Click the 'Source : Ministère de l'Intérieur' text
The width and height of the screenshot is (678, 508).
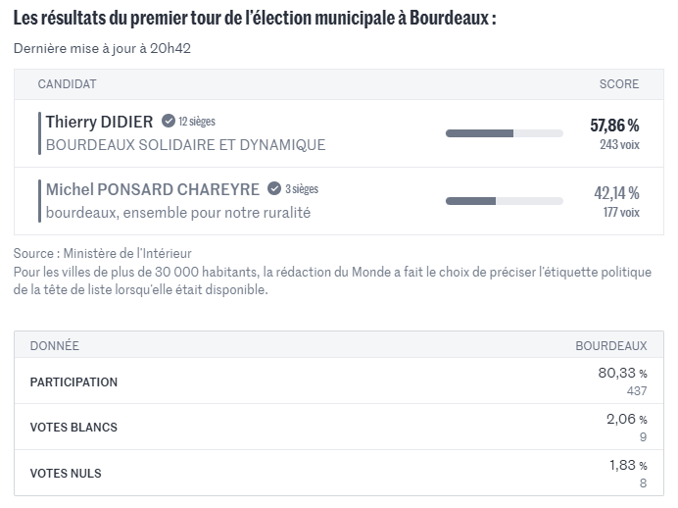click(103, 254)
